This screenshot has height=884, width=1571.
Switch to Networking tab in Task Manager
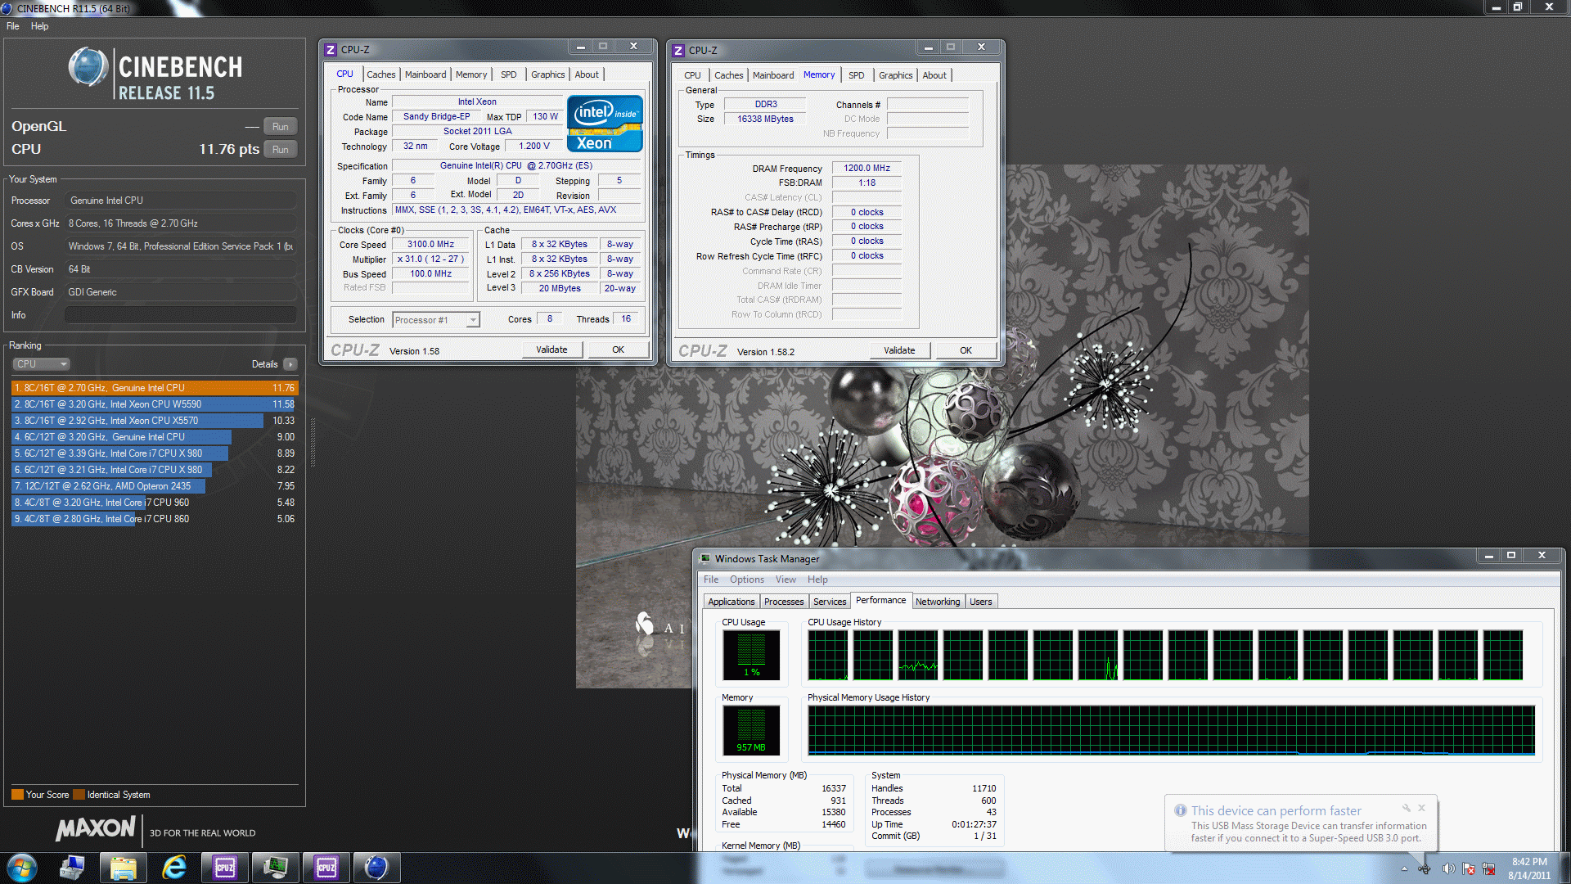pyautogui.click(x=938, y=602)
